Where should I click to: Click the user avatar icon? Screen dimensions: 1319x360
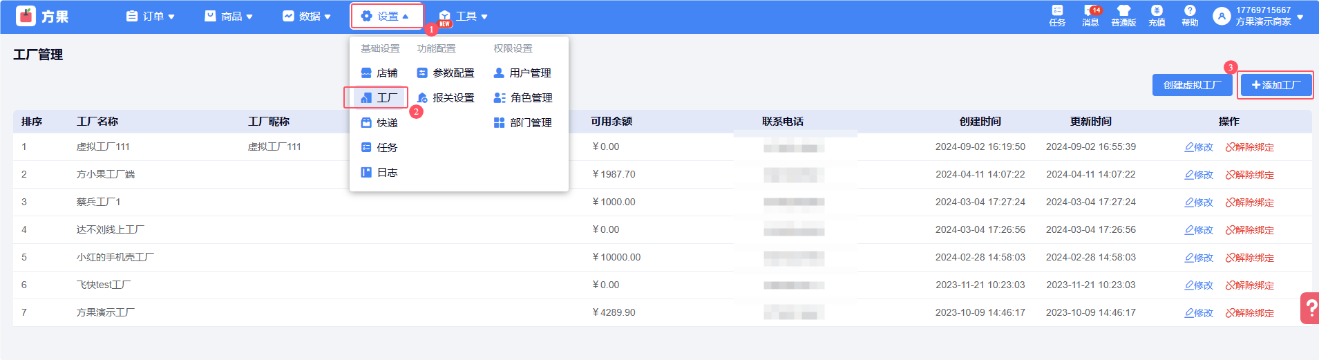(x=1222, y=16)
